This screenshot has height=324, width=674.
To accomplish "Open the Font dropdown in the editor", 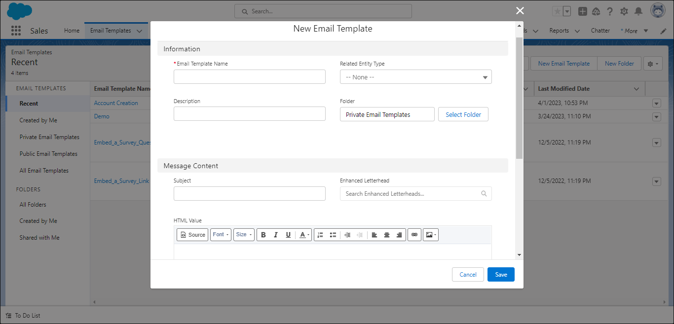I will (x=221, y=234).
